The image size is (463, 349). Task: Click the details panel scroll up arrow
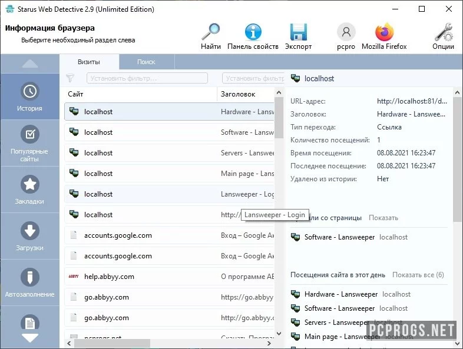point(457,92)
